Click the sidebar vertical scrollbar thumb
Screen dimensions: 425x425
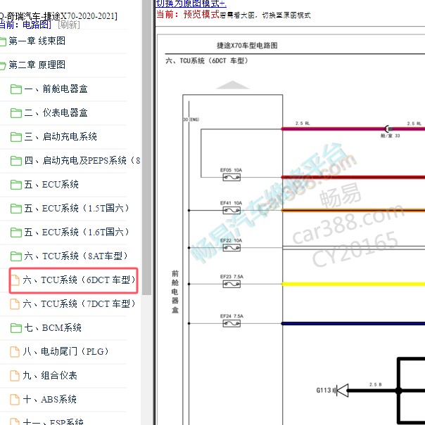(147, 146)
